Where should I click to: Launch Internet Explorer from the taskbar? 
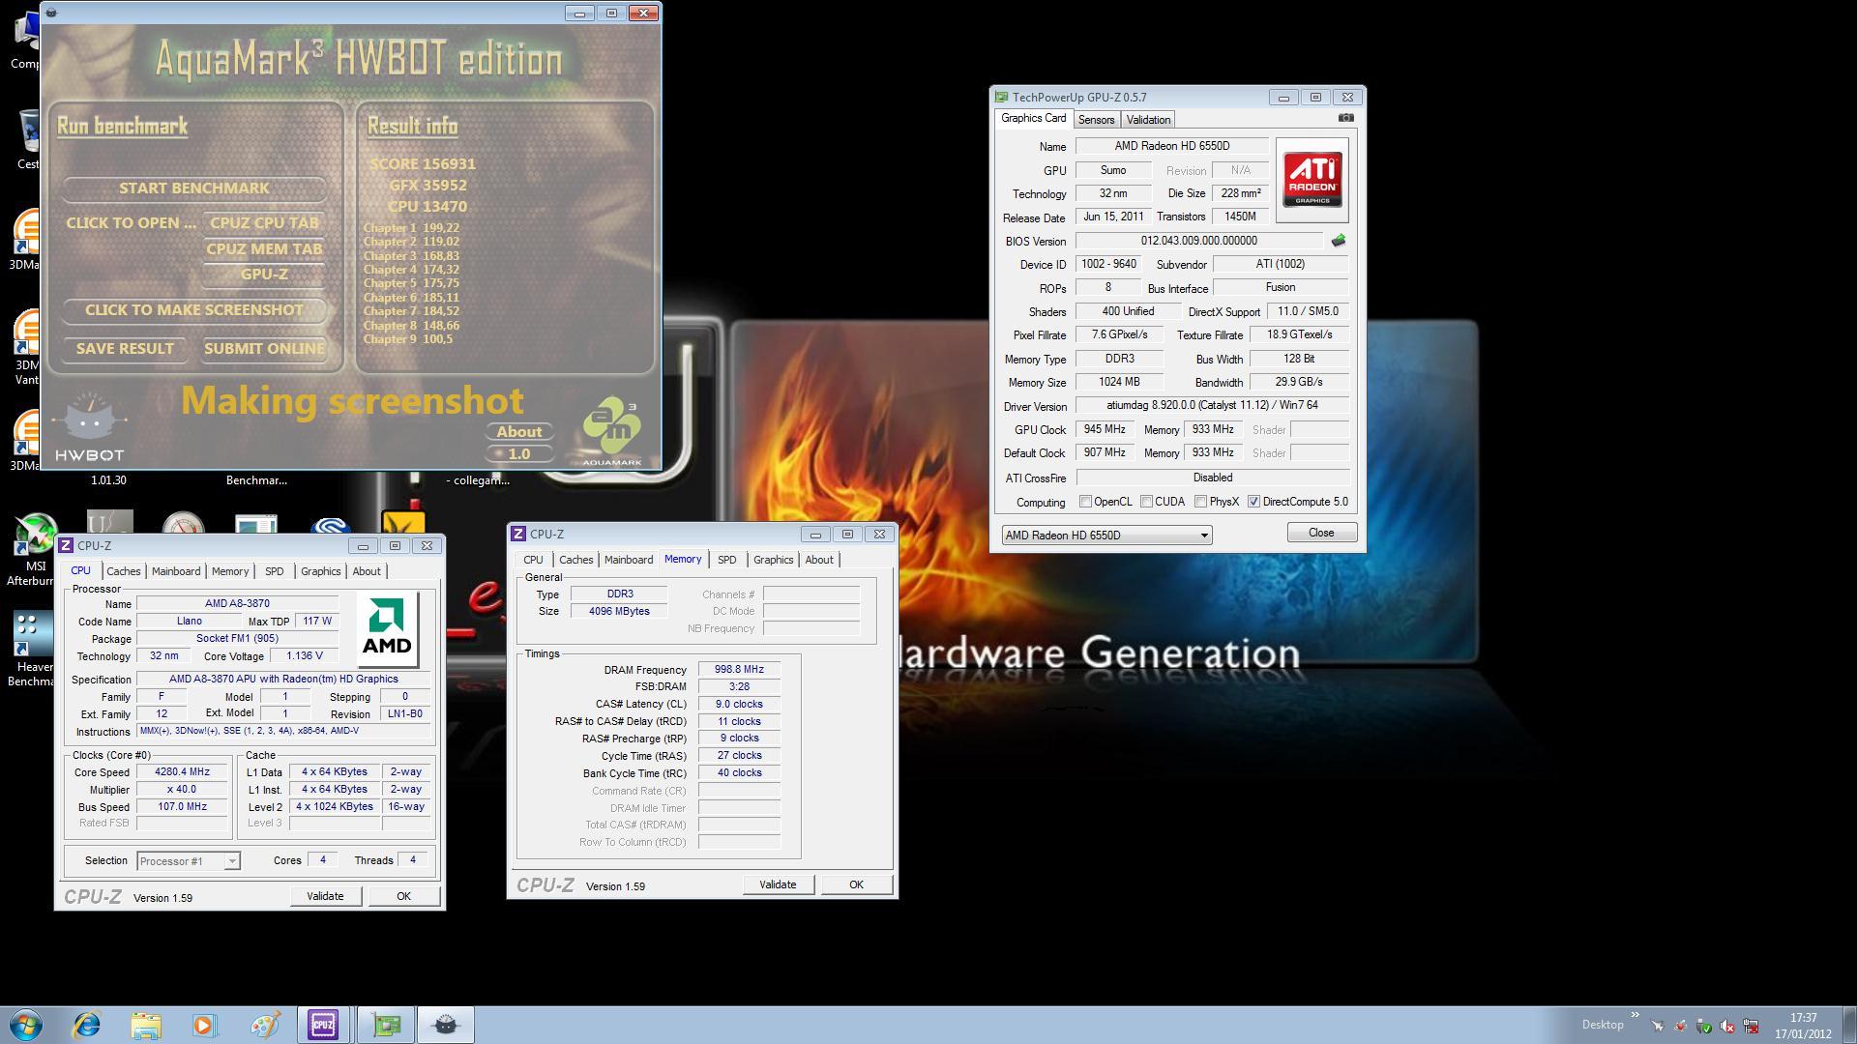[87, 1025]
